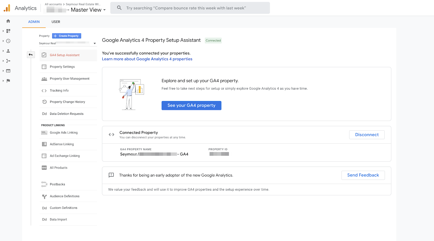Click the Conversions flag icon in sidebar
The image size is (434, 241).
[x=8, y=81]
